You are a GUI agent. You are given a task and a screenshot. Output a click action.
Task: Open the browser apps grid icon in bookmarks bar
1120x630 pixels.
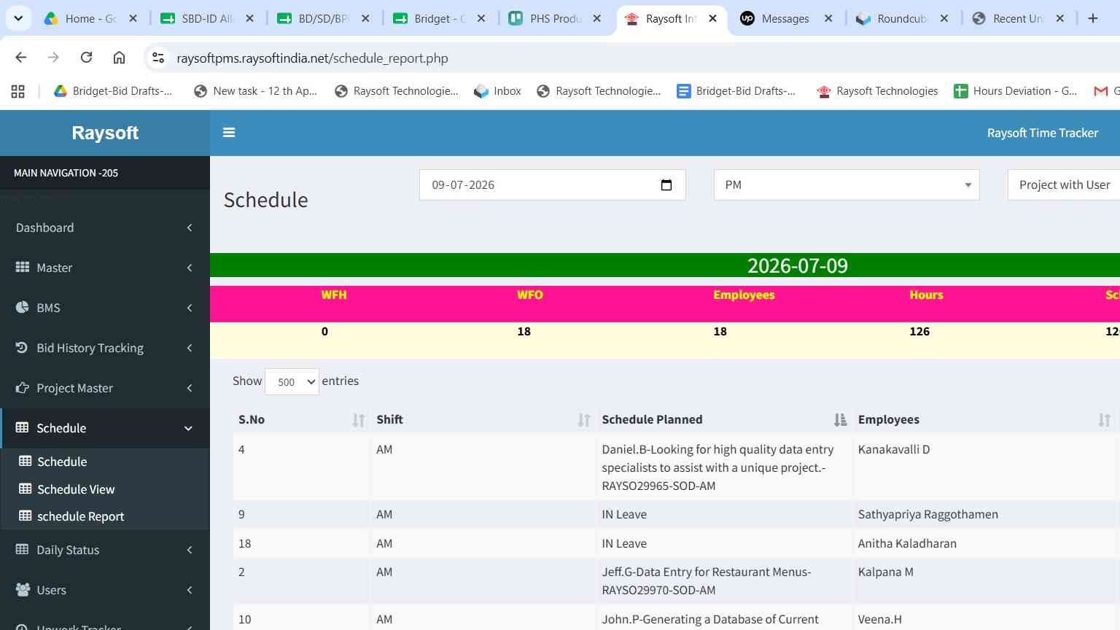[18, 91]
